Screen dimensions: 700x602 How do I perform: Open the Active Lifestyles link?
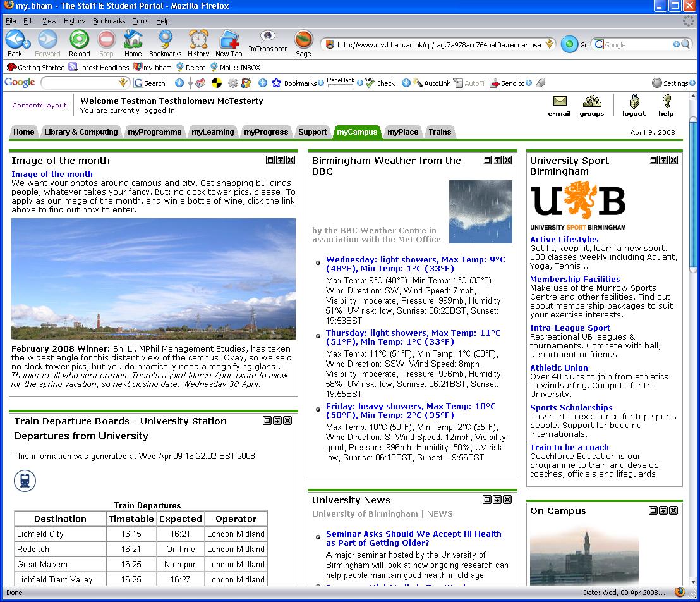click(x=564, y=239)
